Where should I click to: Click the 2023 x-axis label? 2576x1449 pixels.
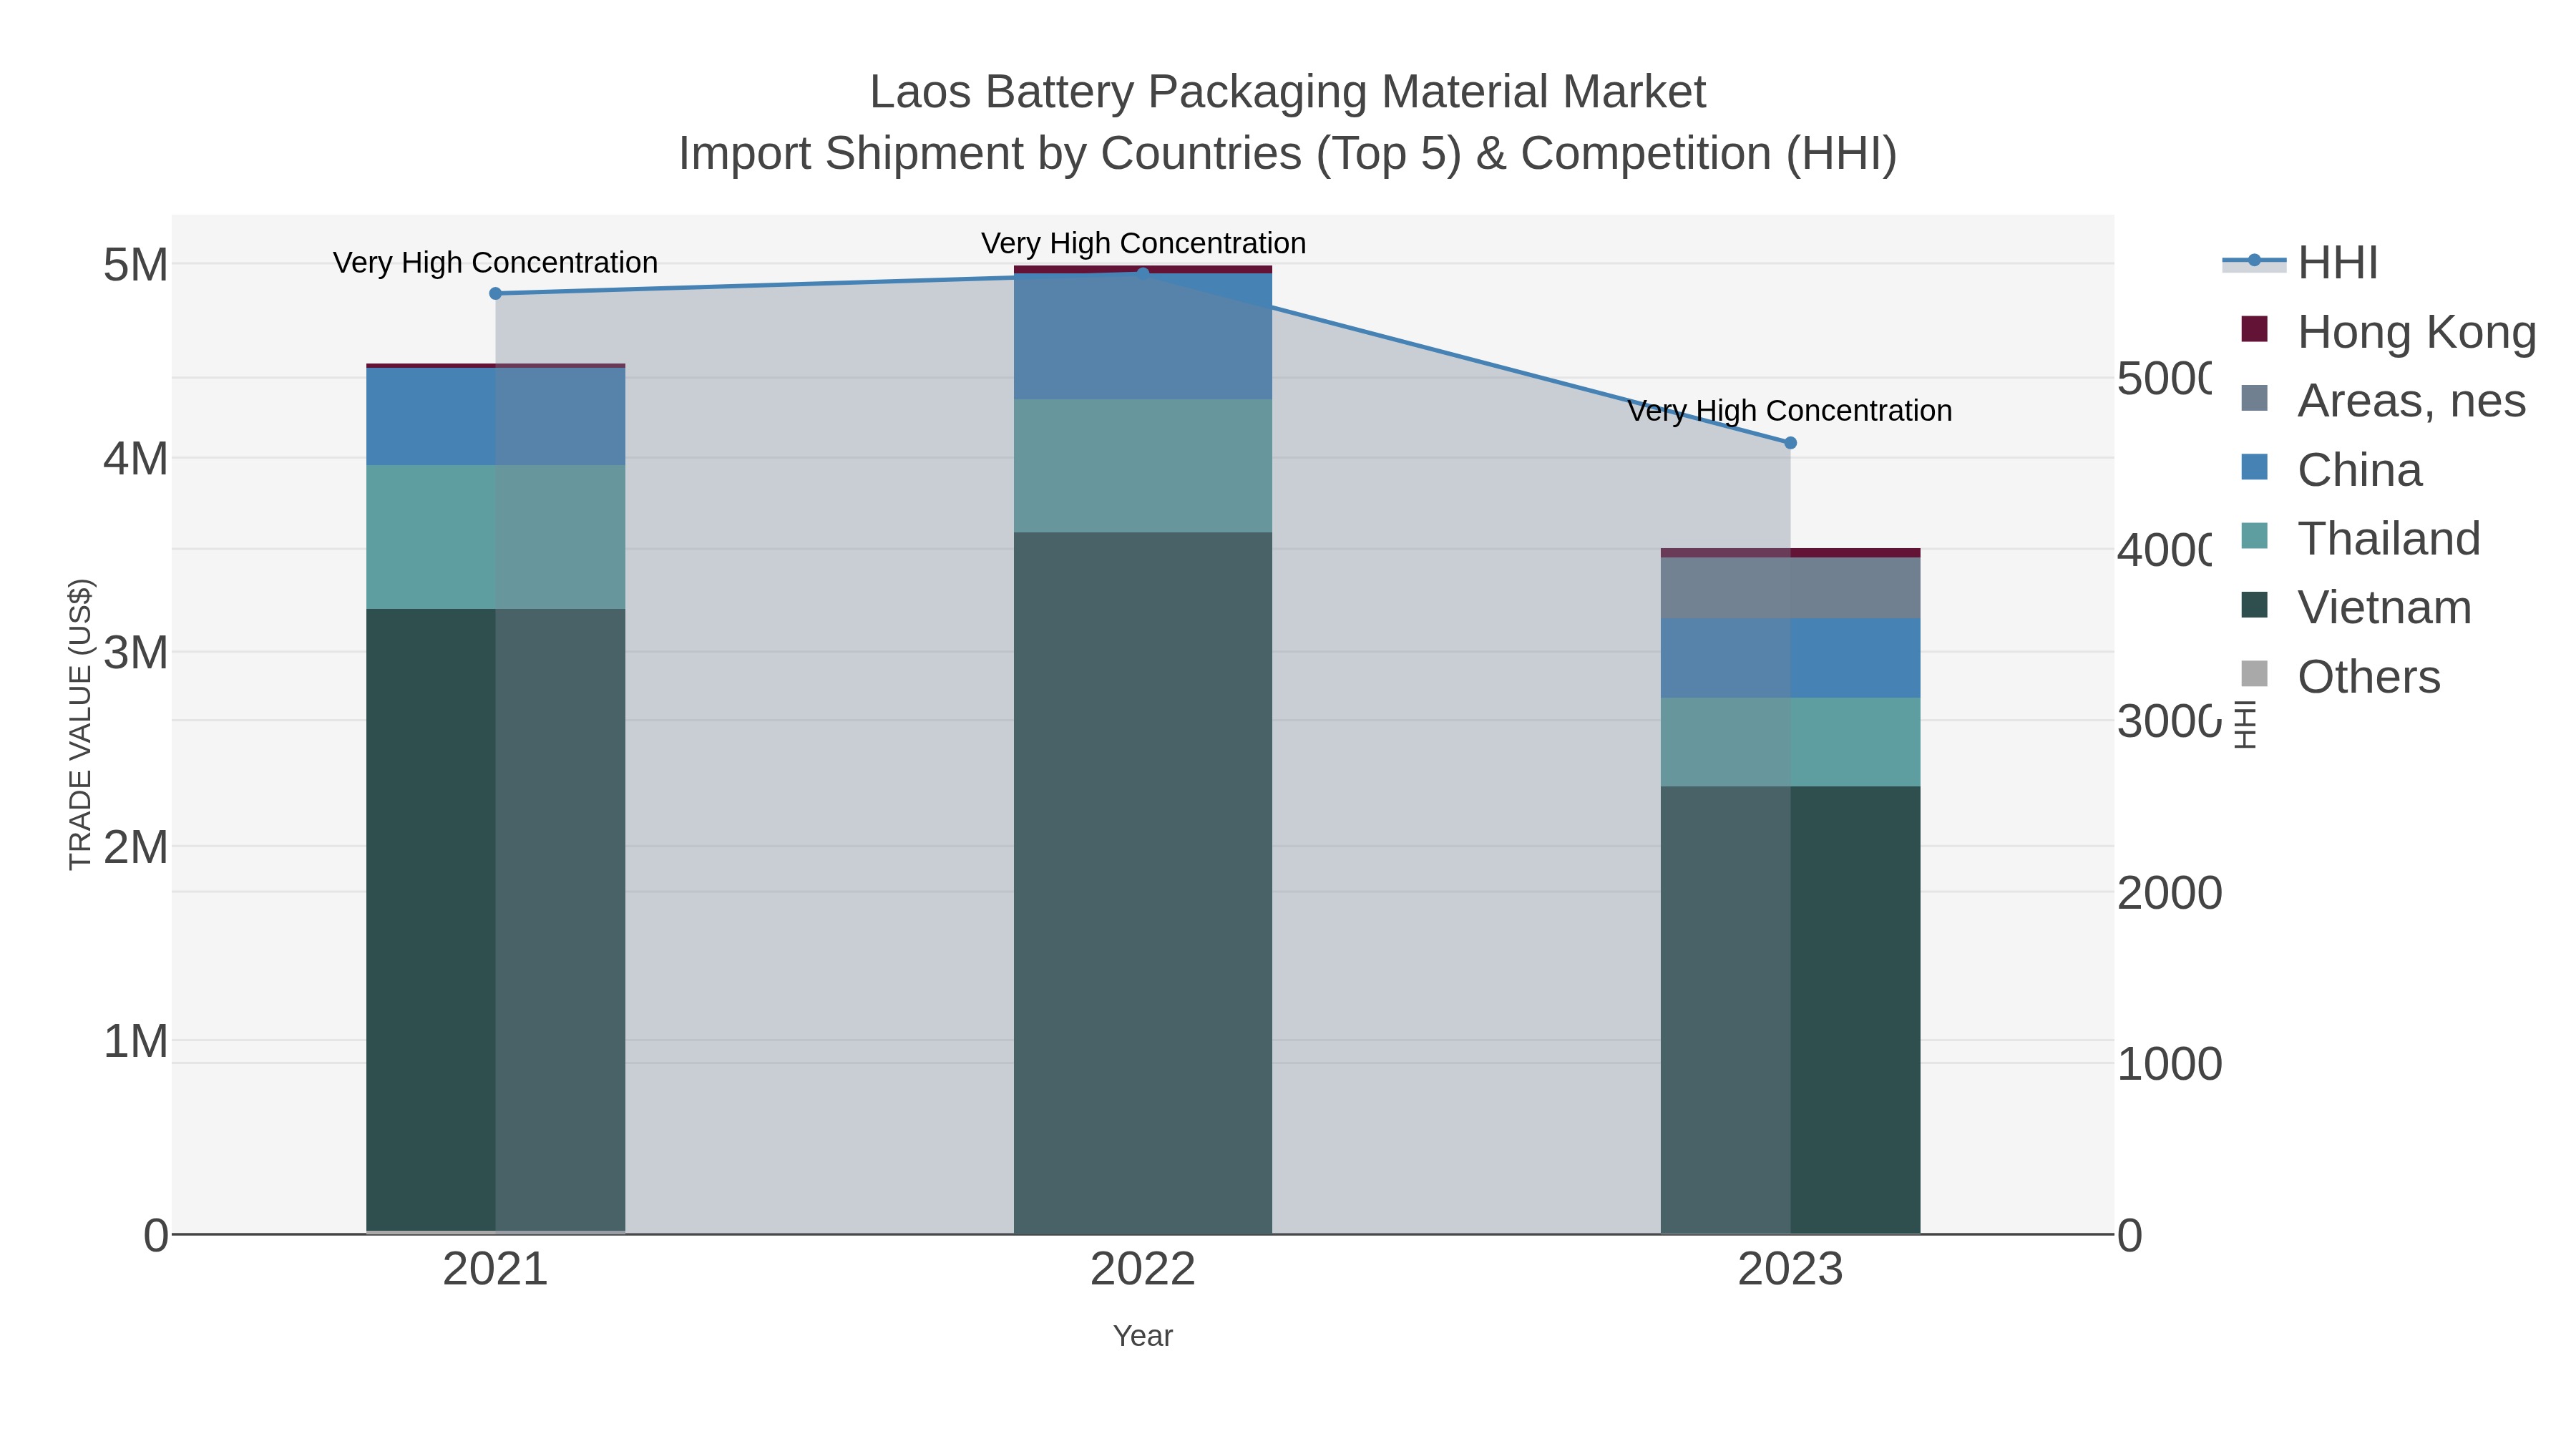point(1790,1269)
